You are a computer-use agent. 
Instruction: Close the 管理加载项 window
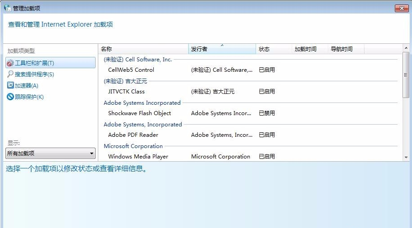click(x=402, y=9)
